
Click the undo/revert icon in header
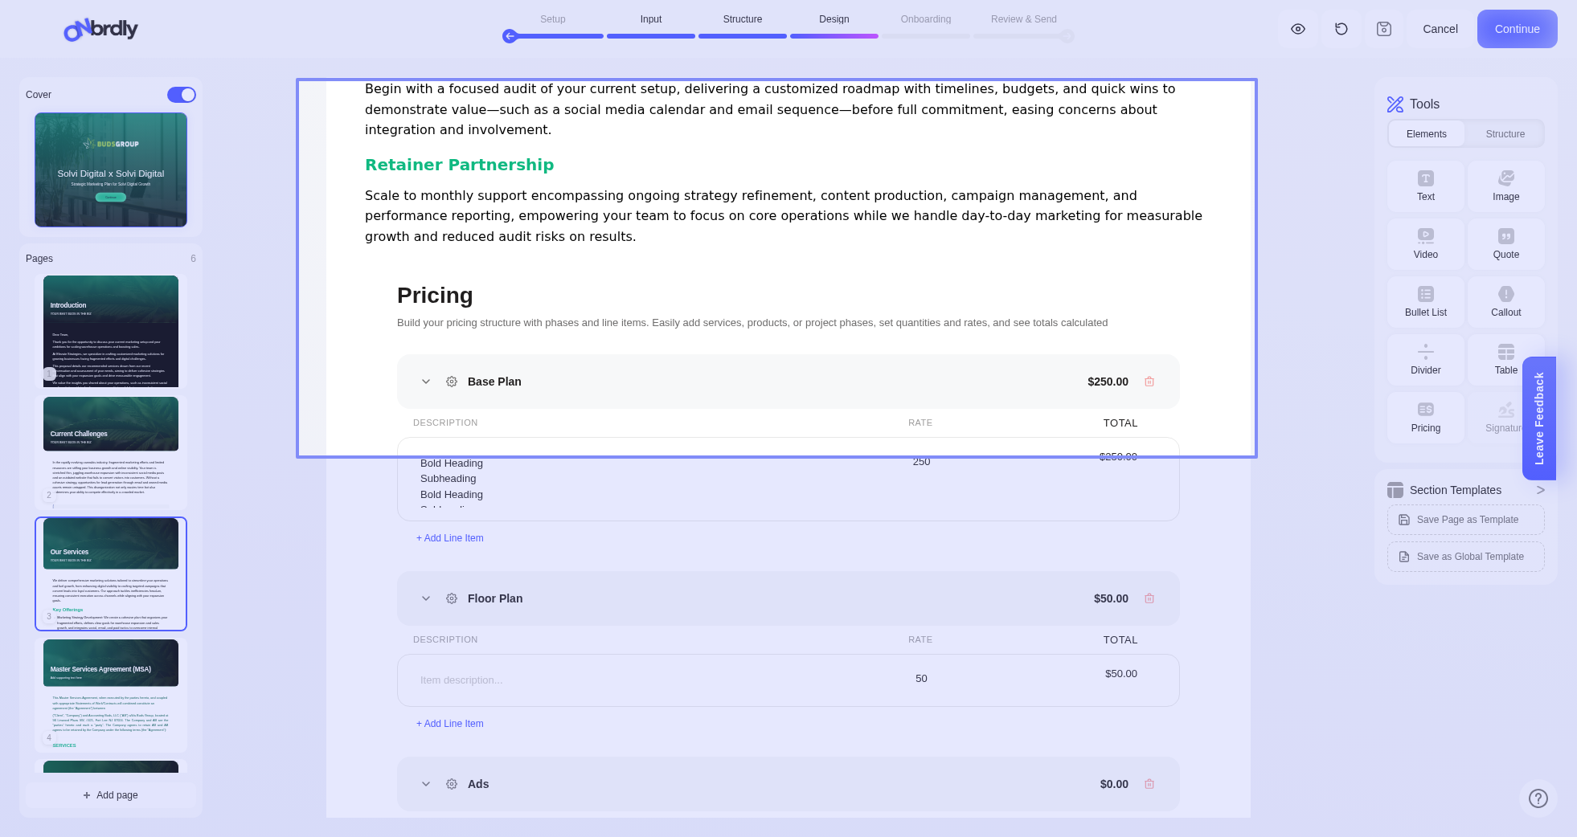(x=1341, y=29)
